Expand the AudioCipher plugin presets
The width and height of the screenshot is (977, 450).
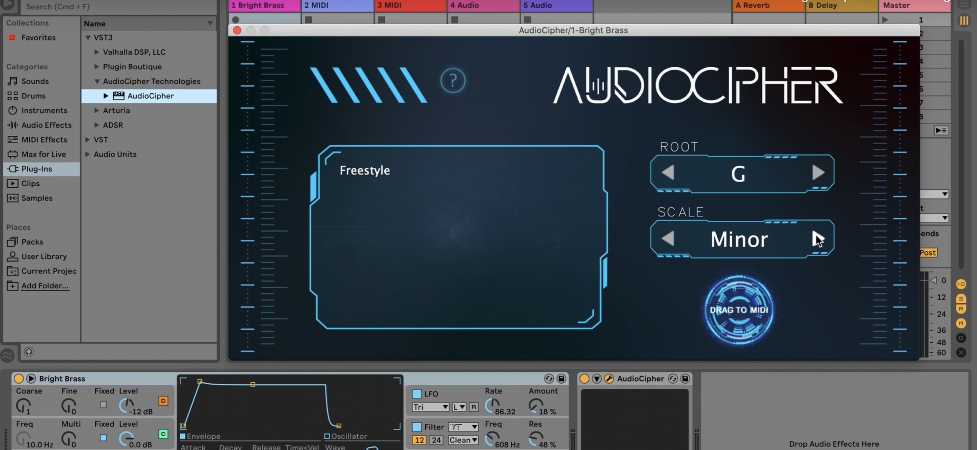pos(106,96)
